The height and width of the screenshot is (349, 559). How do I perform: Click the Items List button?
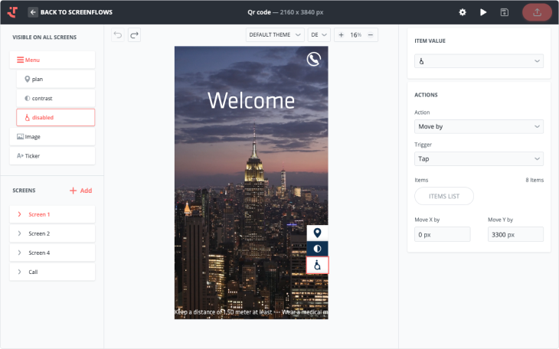coord(444,196)
